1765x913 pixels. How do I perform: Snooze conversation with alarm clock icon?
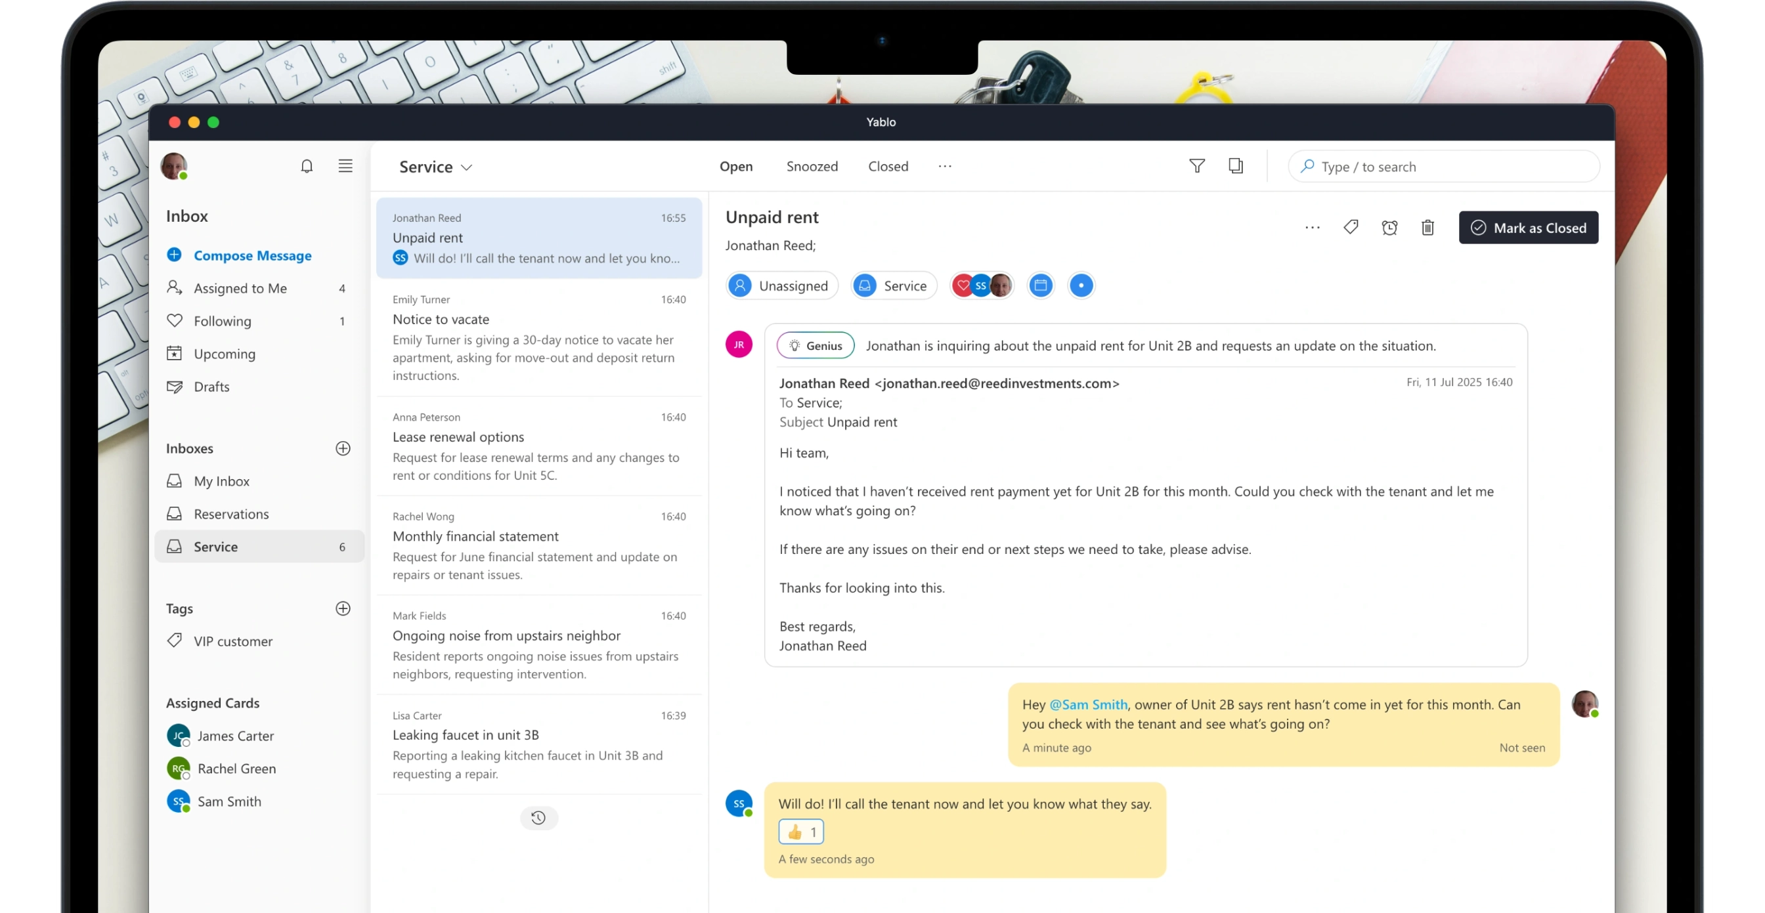pyautogui.click(x=1389, y=227)
